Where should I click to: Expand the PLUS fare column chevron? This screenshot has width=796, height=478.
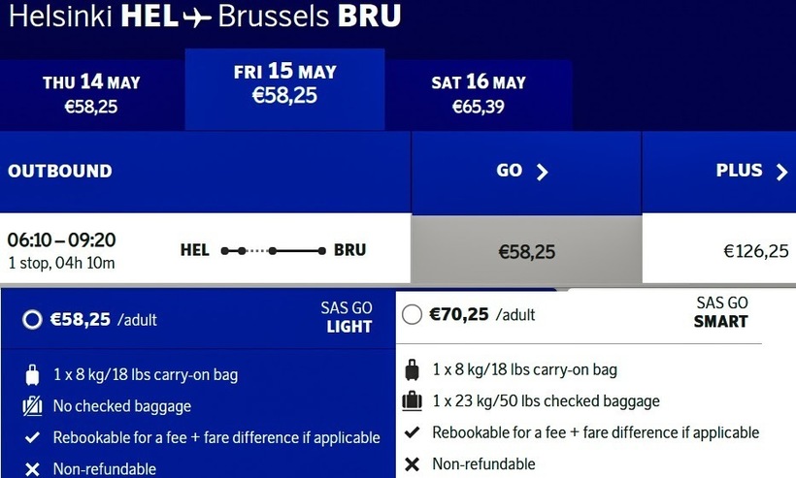(781, 172)
